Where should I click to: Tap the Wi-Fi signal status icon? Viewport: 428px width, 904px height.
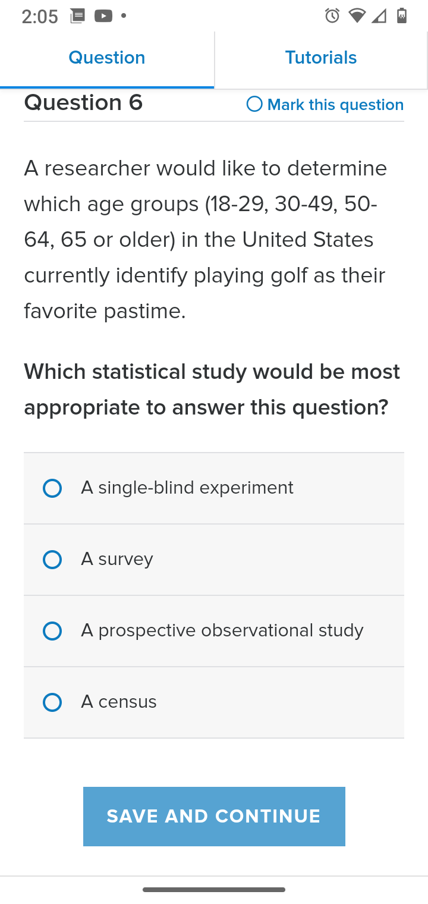pyautogui.click(x=357, y=16)
